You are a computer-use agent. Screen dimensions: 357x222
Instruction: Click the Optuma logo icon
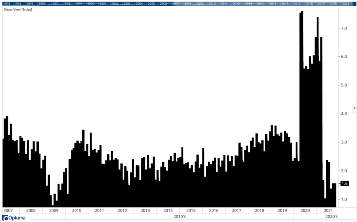(5, 218)
